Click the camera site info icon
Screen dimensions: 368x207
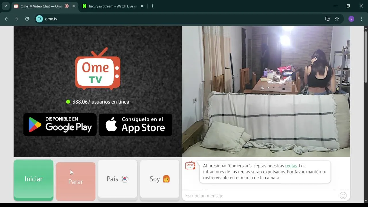39,19
